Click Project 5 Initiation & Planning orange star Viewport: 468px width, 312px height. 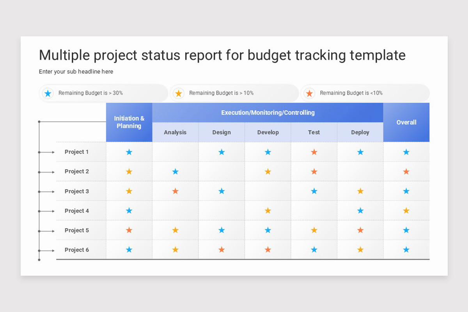tap(129, 230)
